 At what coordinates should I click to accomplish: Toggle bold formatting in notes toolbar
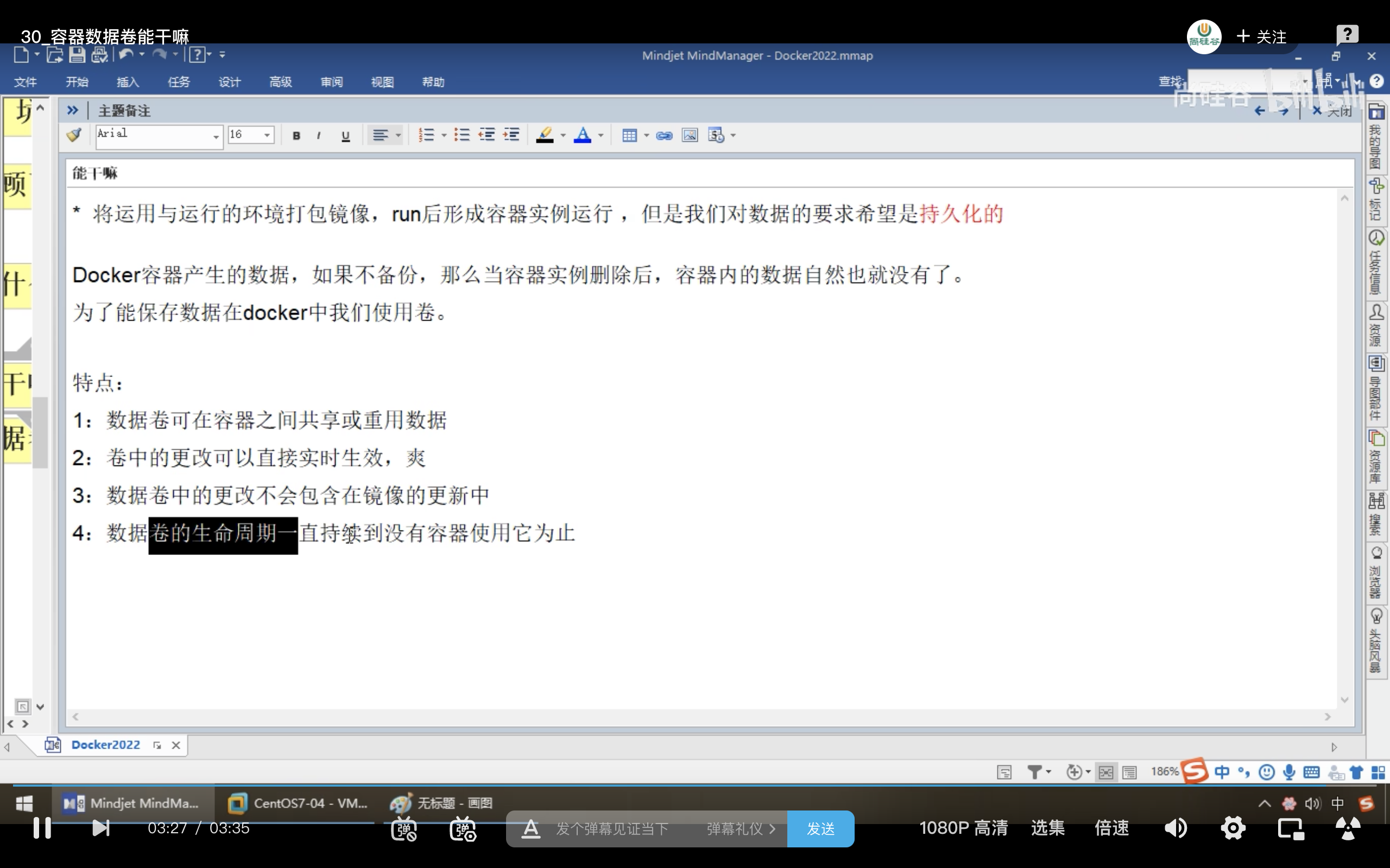pos(296,136)
